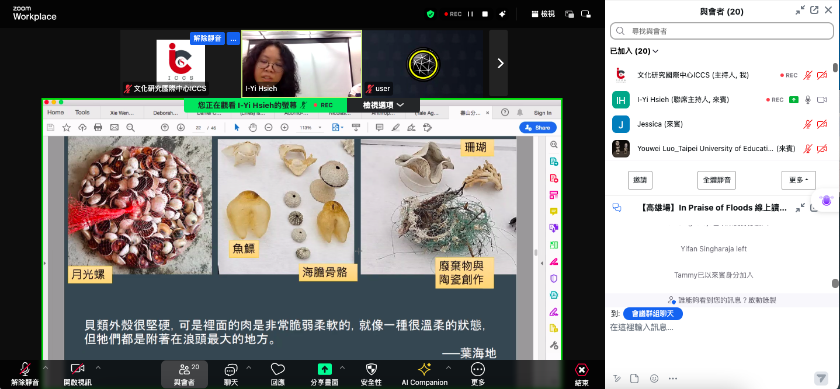The image size is (840, 389).
Task: Expand the 已加入 (20) participant list
Action: [x=634, y=51]
